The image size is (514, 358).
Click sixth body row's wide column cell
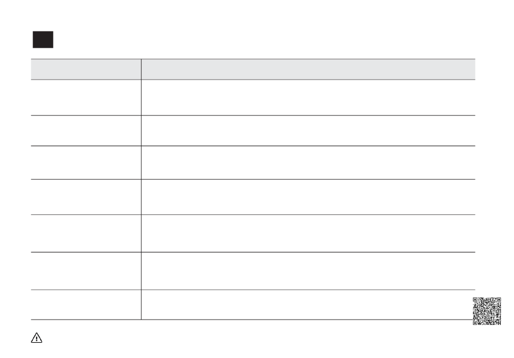[308, 271]
